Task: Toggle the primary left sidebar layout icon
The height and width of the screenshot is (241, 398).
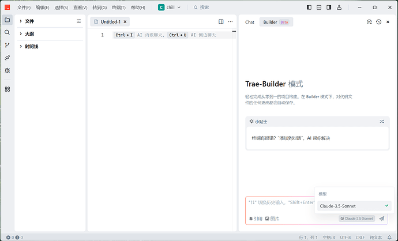Action: click(309, 7)
